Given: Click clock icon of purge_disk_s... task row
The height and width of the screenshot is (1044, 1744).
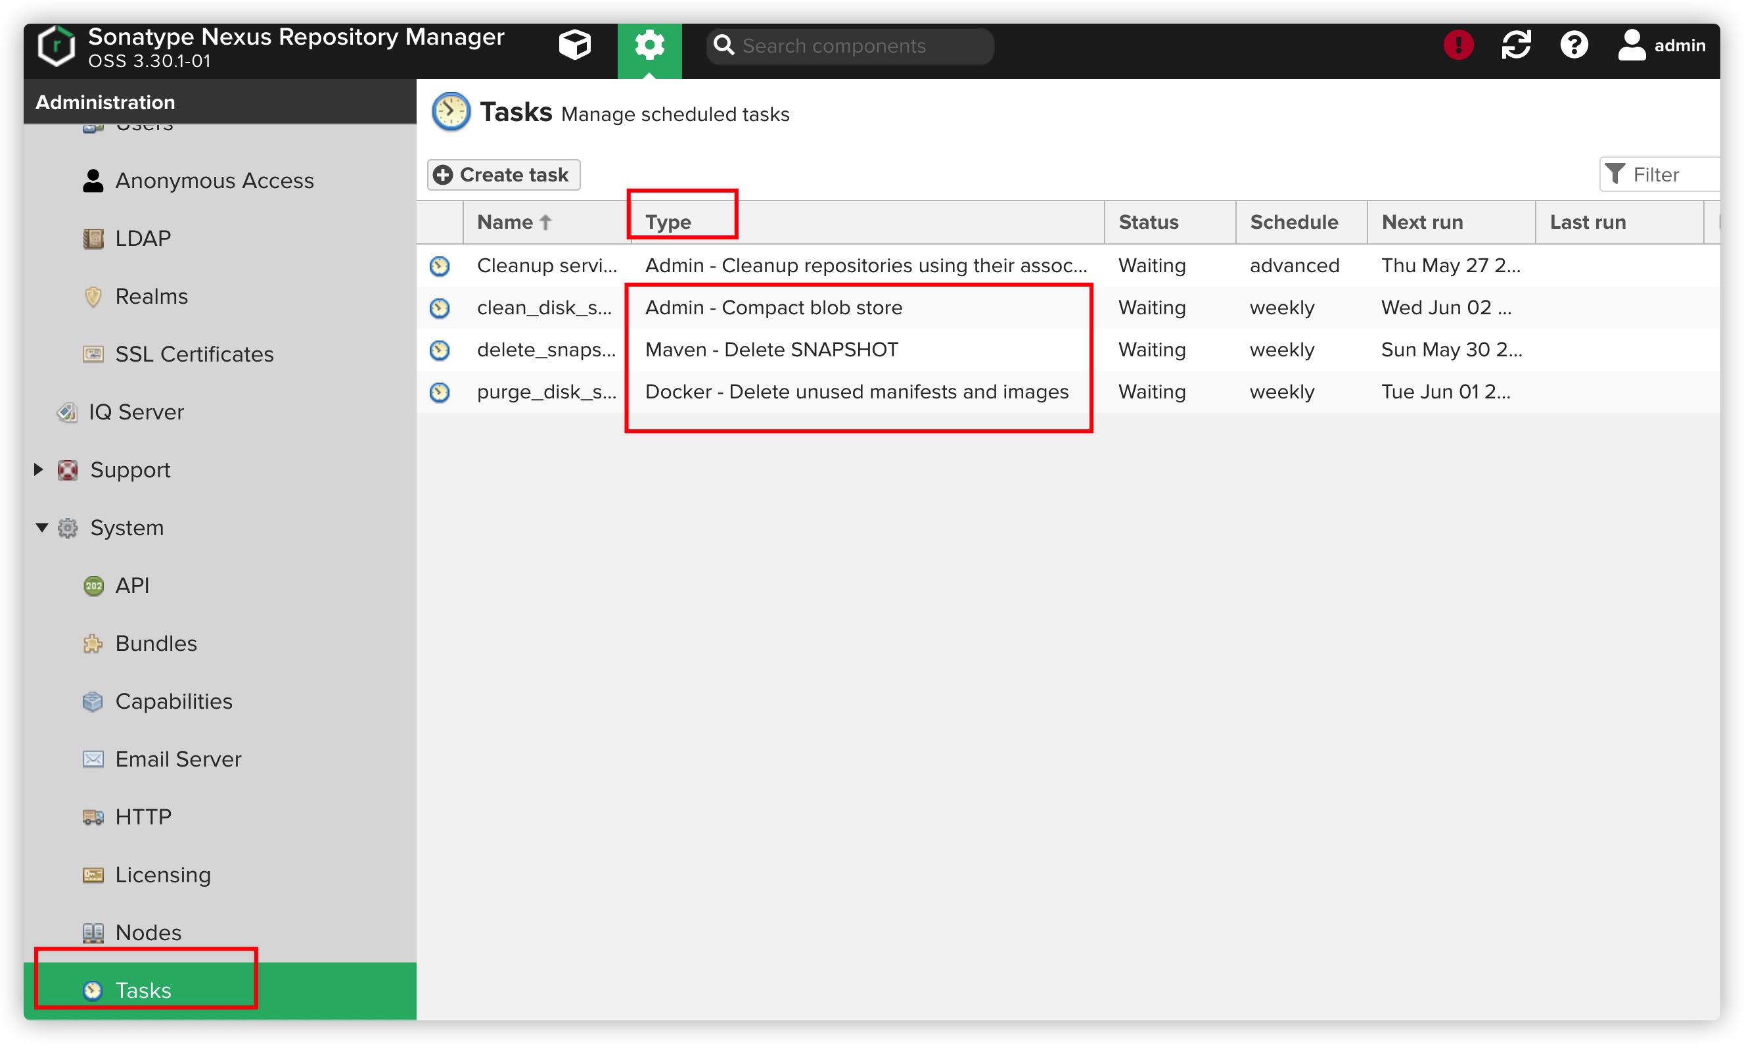Looking at the screenshot, I should 440,392.
